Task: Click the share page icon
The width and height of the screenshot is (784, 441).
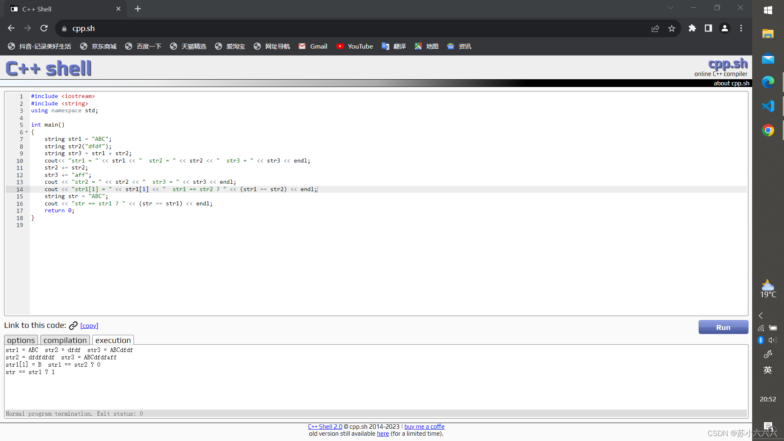Action: [x=655, y=28]
